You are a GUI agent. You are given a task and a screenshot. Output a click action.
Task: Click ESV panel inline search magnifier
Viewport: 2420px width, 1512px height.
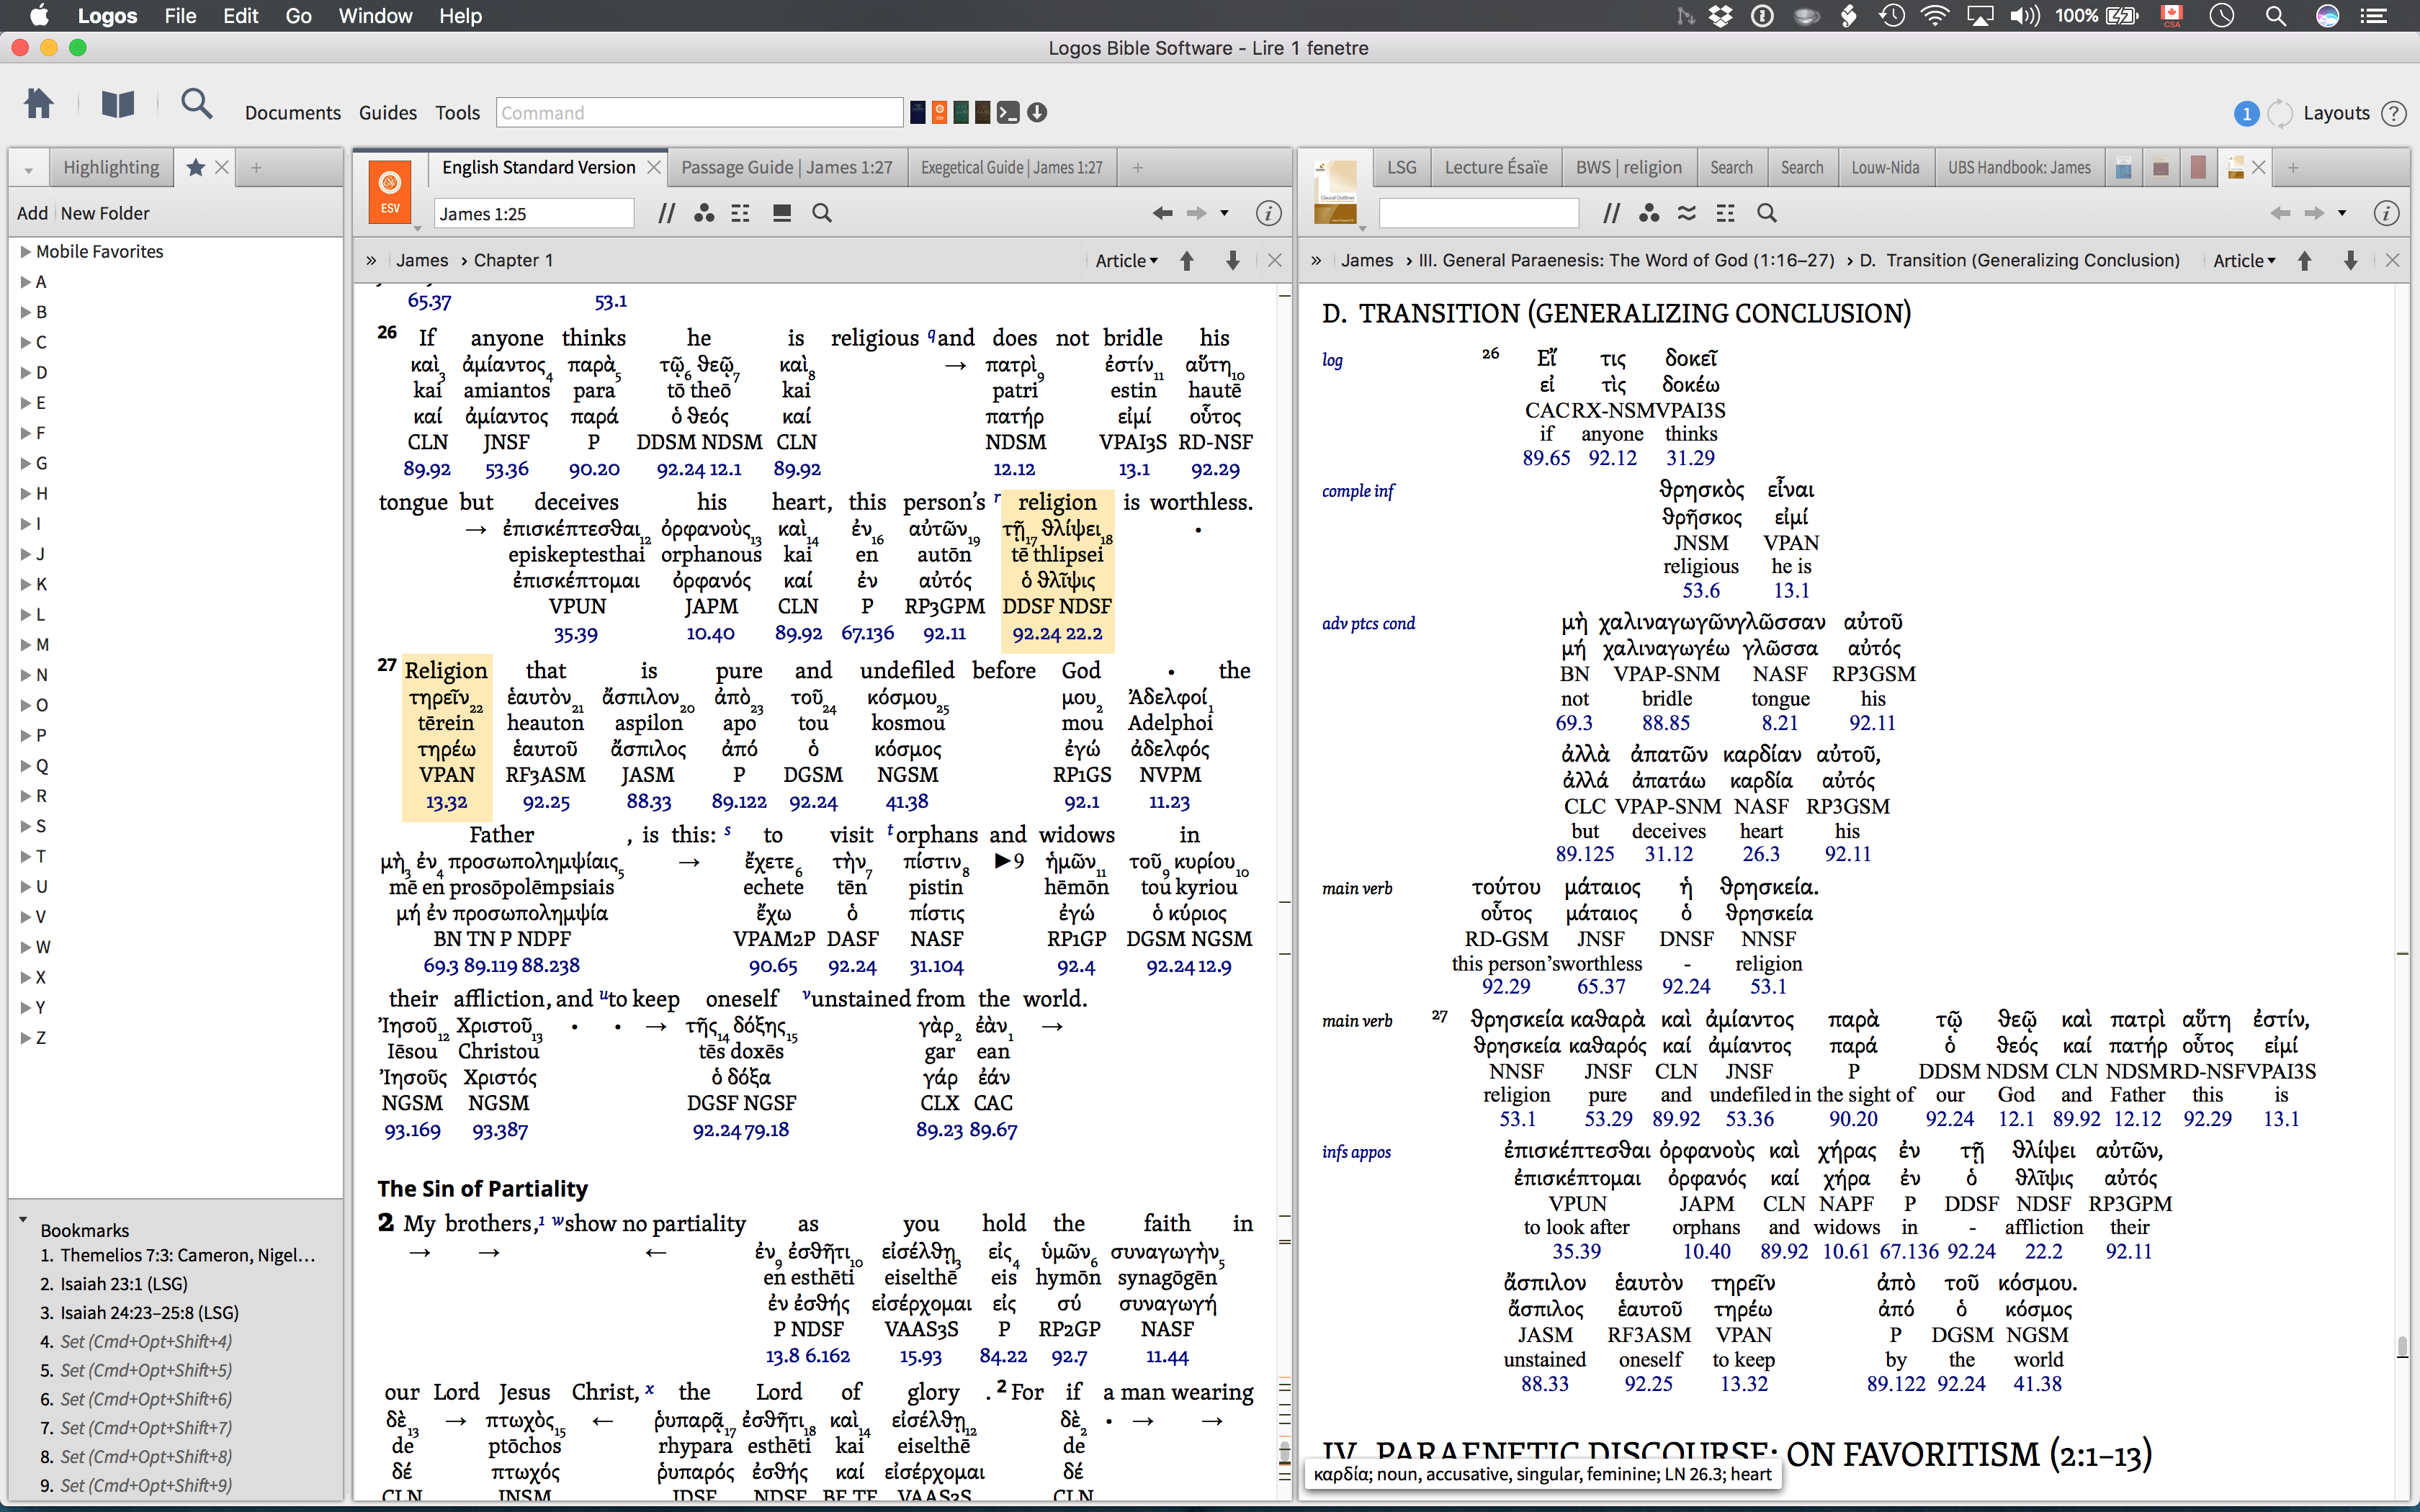822,213
